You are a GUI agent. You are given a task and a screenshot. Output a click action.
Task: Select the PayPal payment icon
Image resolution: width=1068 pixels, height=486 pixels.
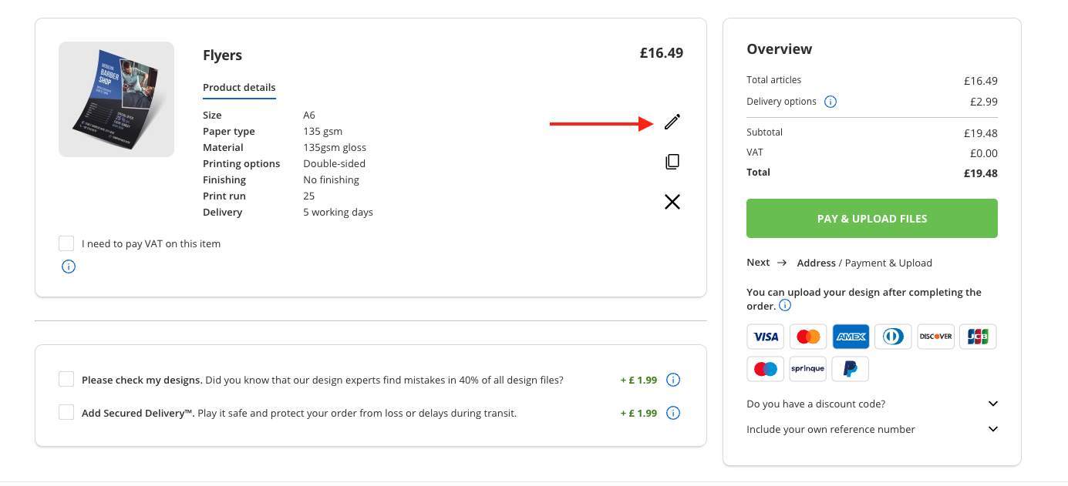851,369
